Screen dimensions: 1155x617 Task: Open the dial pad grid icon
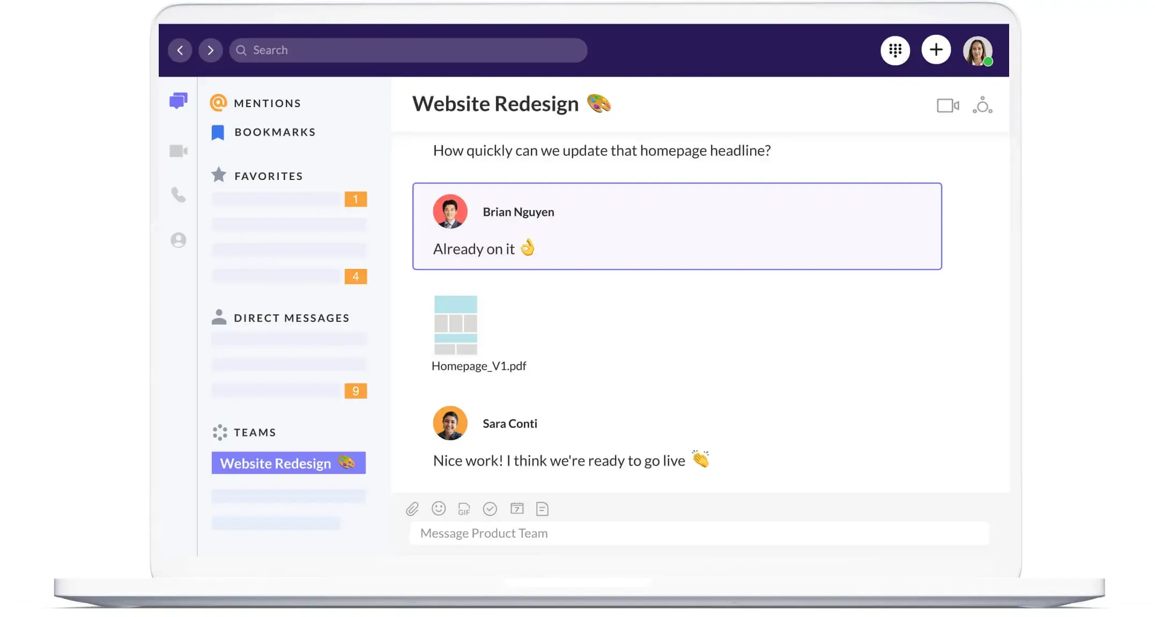895,50
